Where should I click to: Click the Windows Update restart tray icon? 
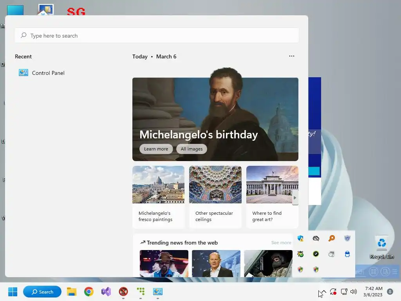pos(333,292)
